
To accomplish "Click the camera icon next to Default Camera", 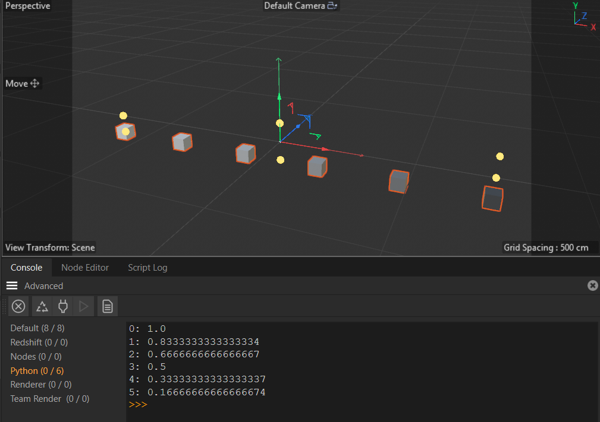I will 332,5.
